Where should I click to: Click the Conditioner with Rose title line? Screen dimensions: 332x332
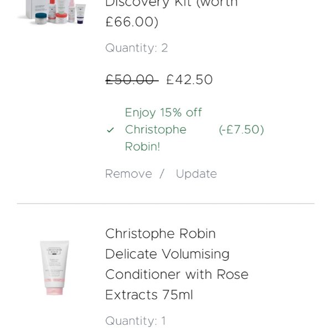177,274
